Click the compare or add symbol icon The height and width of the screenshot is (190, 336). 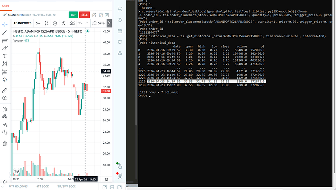tap(55, 23)
